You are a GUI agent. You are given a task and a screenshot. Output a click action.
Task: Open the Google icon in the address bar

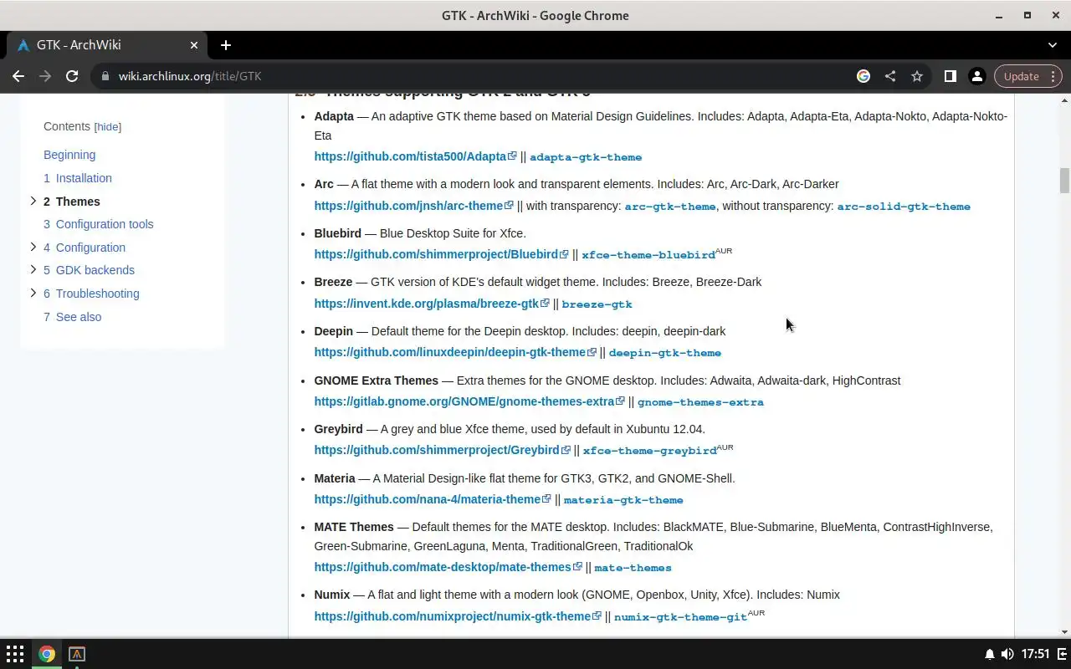tap(863, 76)
